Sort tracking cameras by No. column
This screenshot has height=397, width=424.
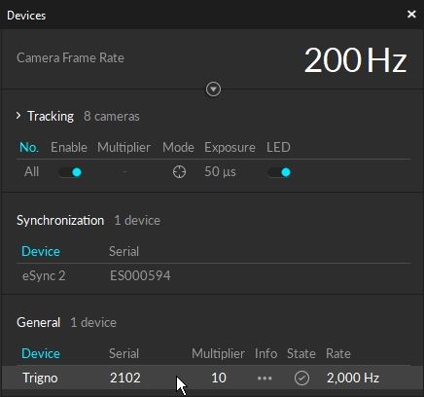click(29, 147)
